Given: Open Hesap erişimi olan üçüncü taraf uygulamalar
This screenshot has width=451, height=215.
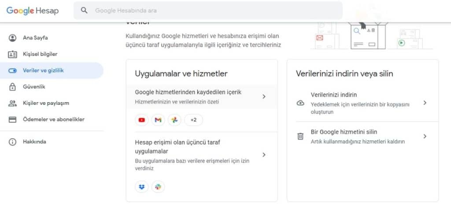Looking at the screenshot, I should coord(202,155).
